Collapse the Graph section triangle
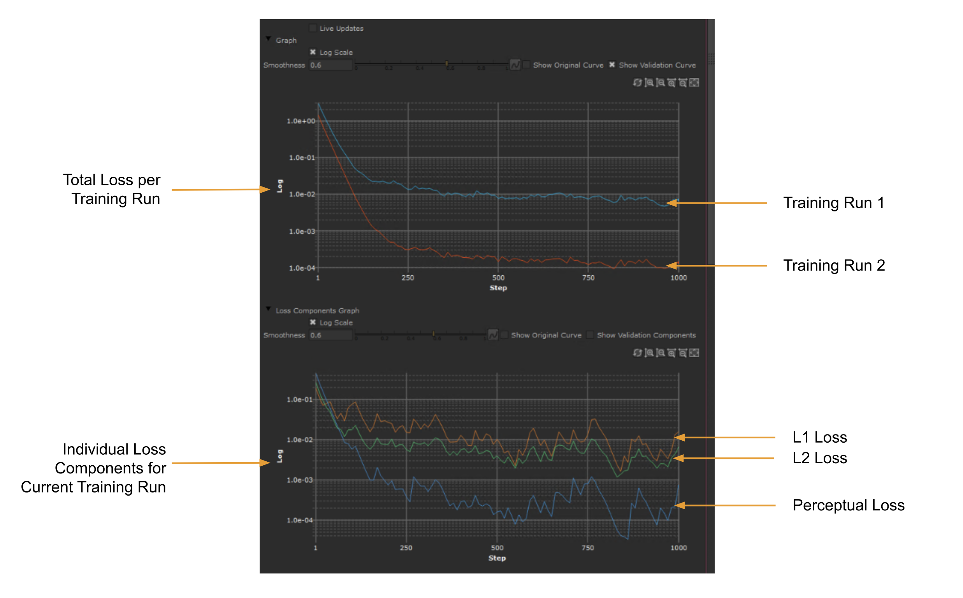Viewport: 963px width, 598px height. (269, 39)
